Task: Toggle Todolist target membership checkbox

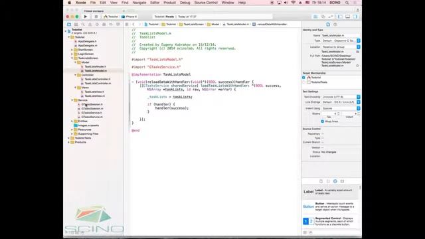Action: coord(304,78)
